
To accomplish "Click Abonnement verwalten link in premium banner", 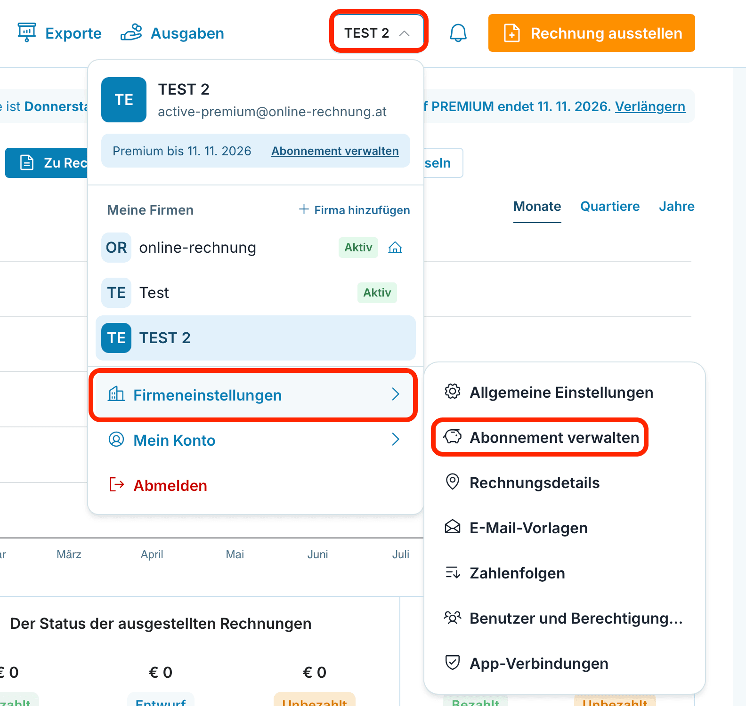I will pos(335,151).
